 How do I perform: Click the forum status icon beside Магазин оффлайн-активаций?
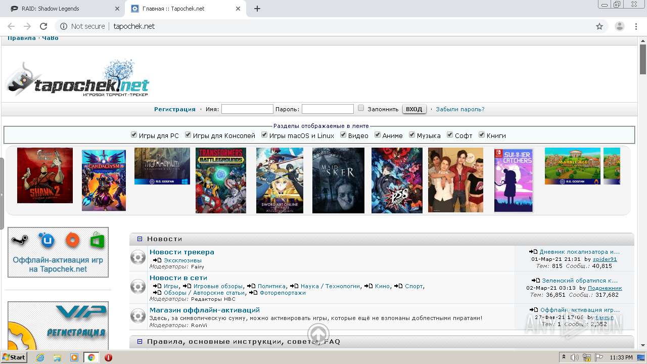[137, 316]
